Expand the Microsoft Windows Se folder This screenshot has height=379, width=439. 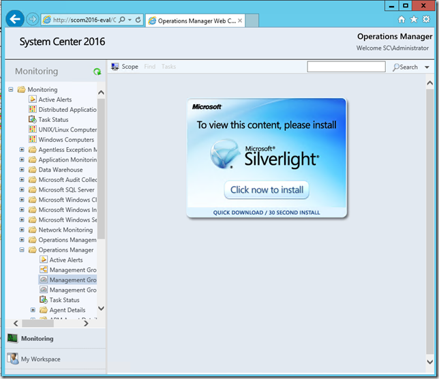[22, 219]
